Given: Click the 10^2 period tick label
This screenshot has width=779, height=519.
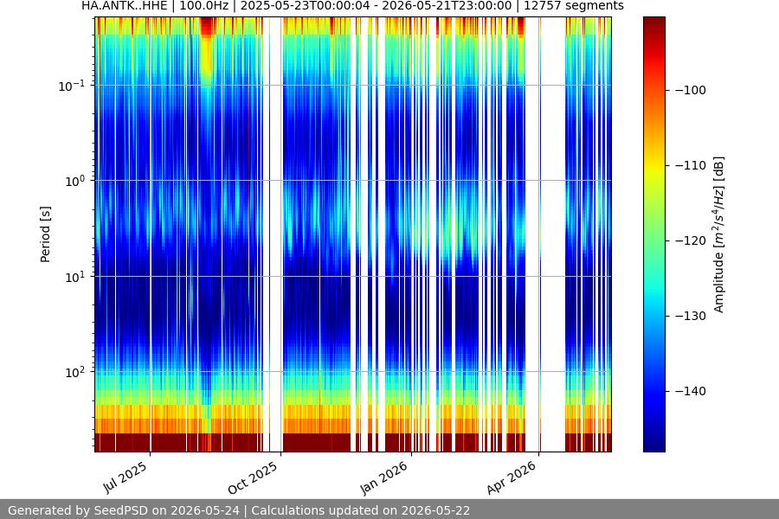Looking at the screenshot, I should coord(75,372).
